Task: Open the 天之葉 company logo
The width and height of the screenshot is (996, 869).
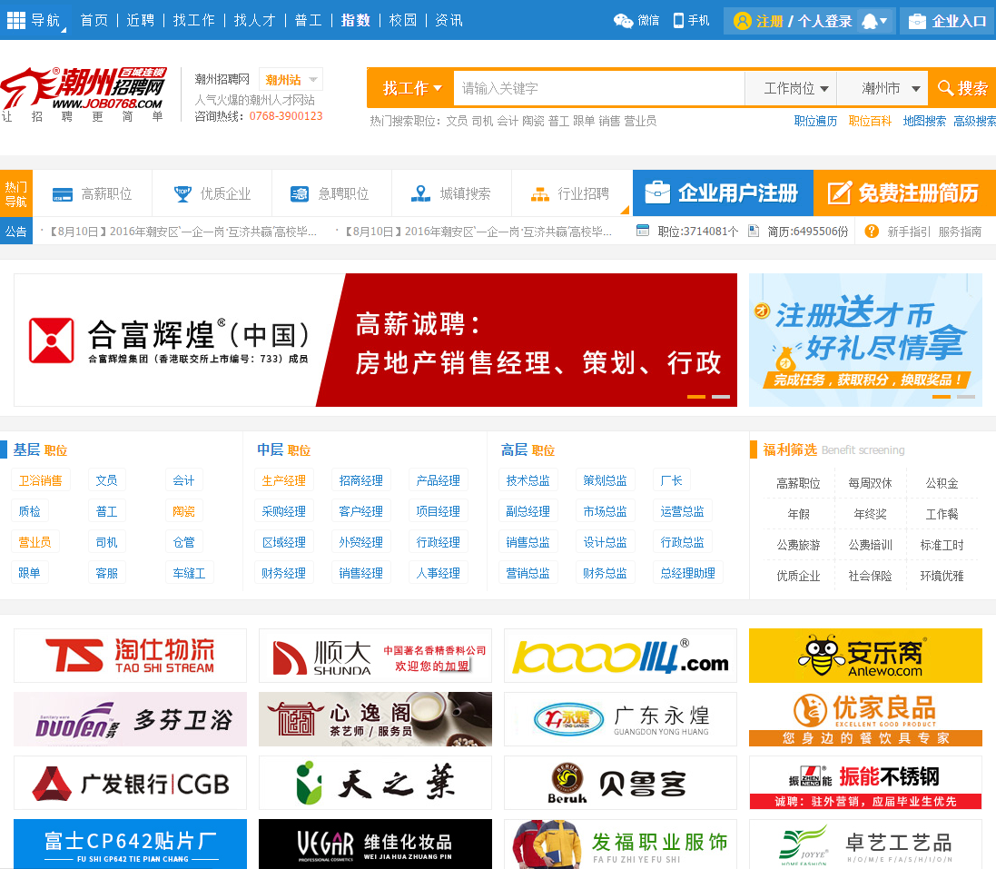Action: [375, 783]
